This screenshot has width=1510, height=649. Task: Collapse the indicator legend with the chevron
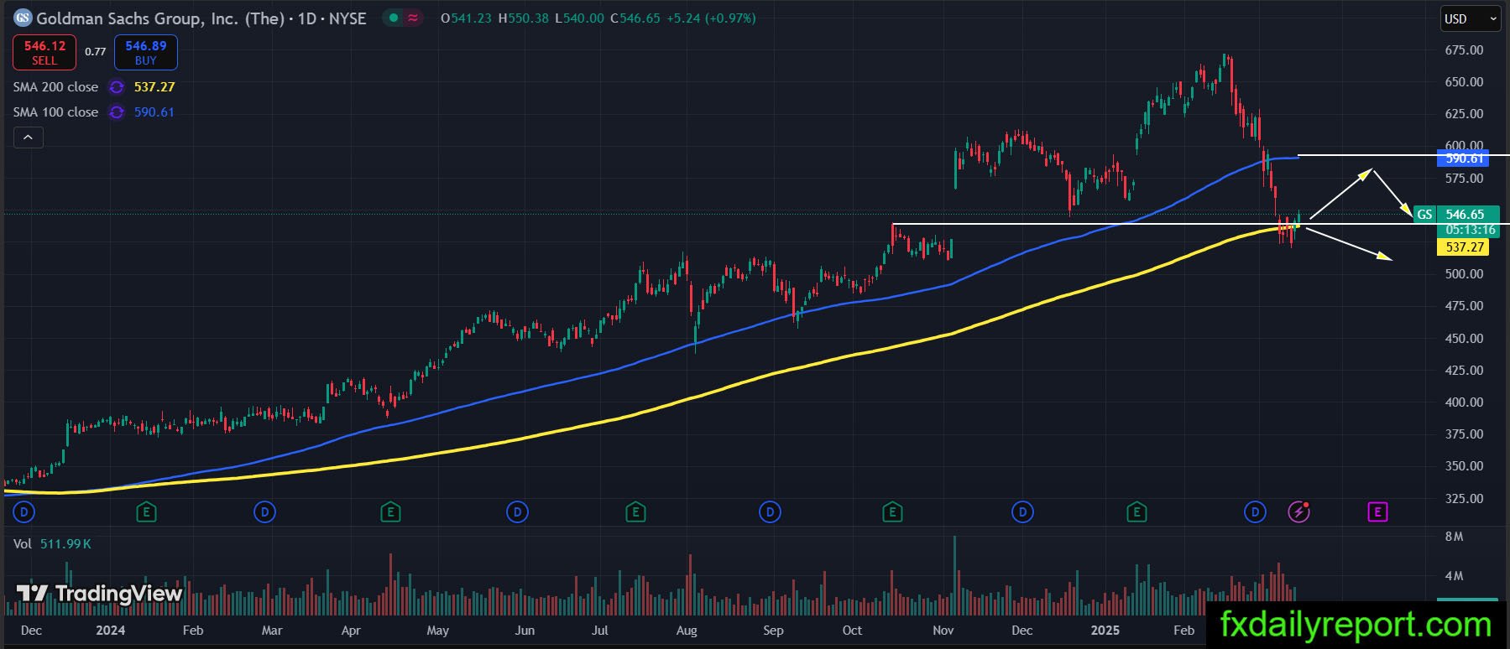click(28, 138)
